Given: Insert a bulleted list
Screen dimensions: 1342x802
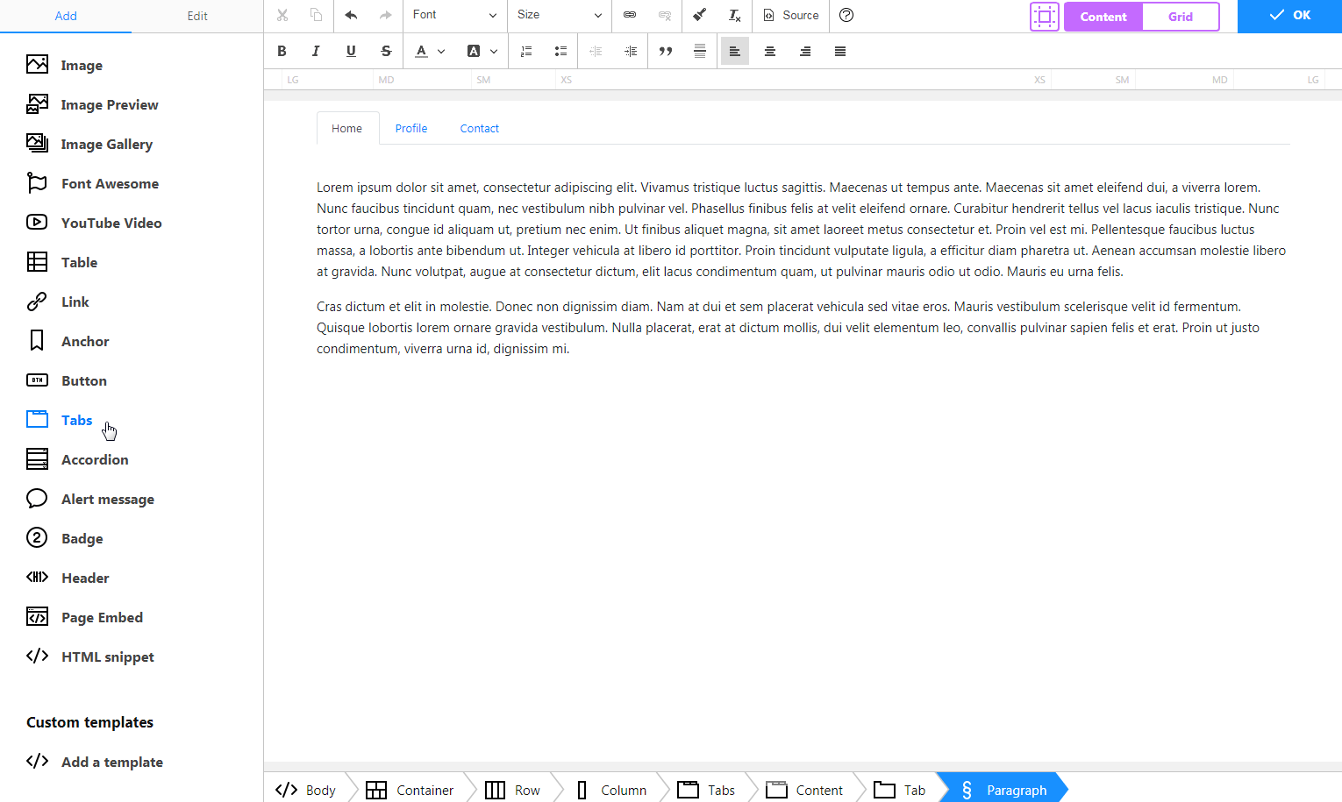Looking at the screenshot, I should pos(560,51).
